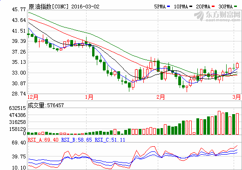Click the 28.74 price axis label
242x170 pixels.
point(19,94)
